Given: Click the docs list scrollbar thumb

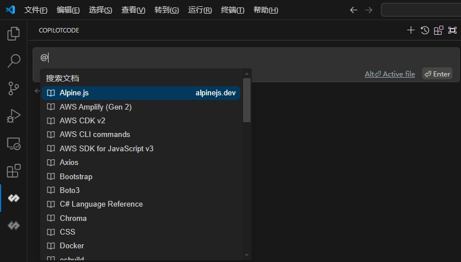Looking at the screenshot, I should 247,100.
